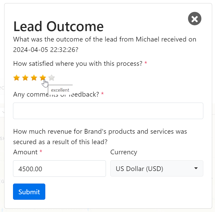Focus the comments or feedback text field
Viewport: 215px width, 212px height.
(108, 111)
